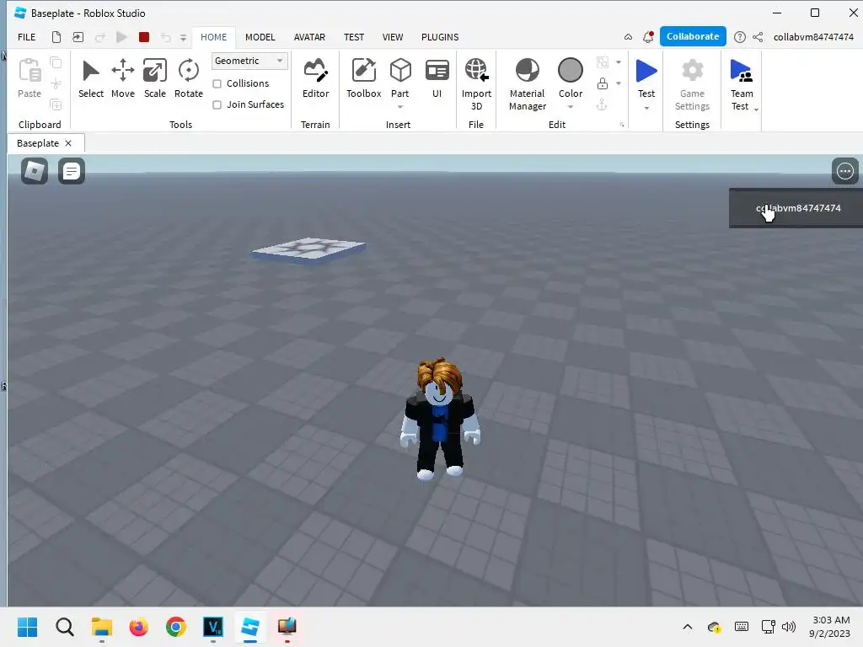
Task: Close the Baseplate tab
Action: coord(68,143)
